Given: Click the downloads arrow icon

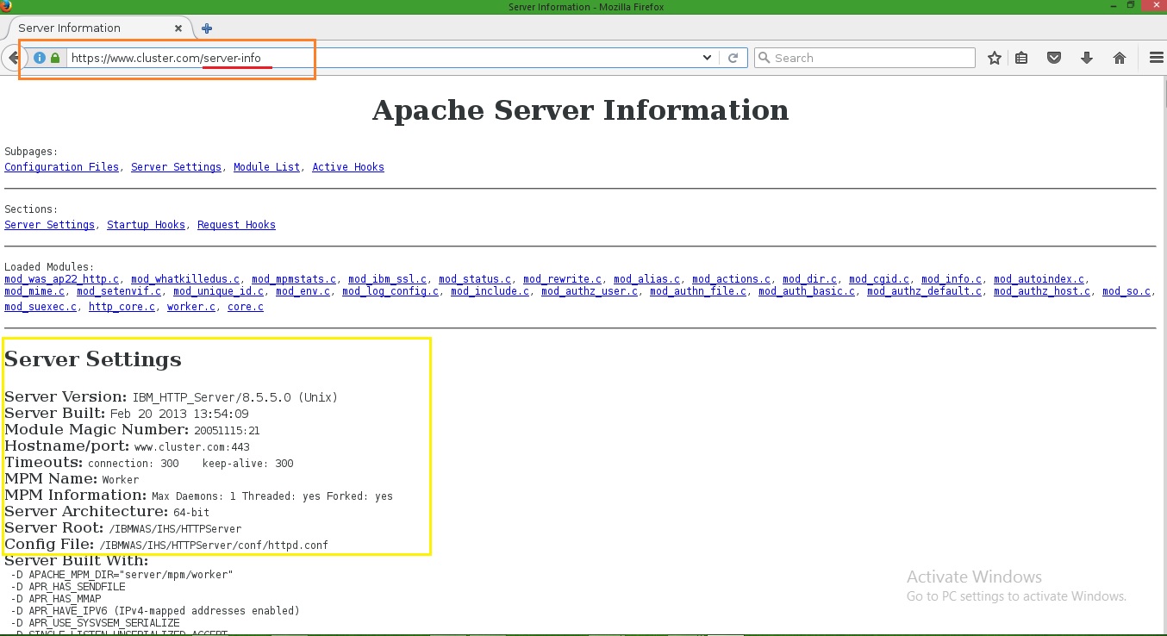Looking at the screenshot, I should click(1086, 57).
